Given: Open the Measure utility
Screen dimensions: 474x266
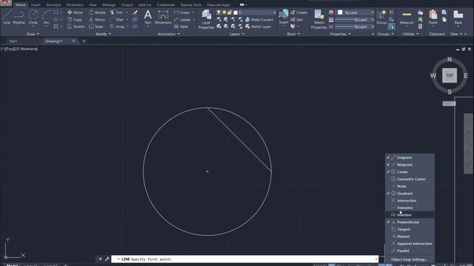Looking at the screenshot, I should click(407, 17).
